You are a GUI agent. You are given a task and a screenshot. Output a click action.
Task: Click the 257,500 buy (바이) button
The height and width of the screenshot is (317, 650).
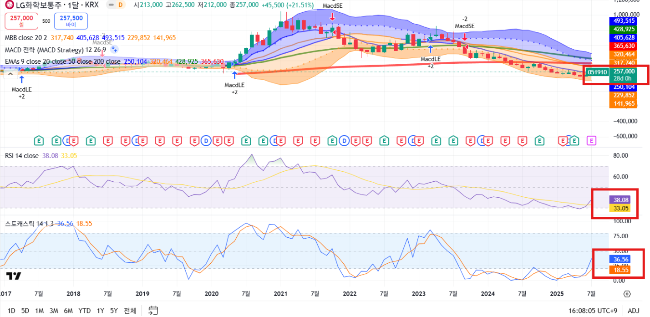71,21
